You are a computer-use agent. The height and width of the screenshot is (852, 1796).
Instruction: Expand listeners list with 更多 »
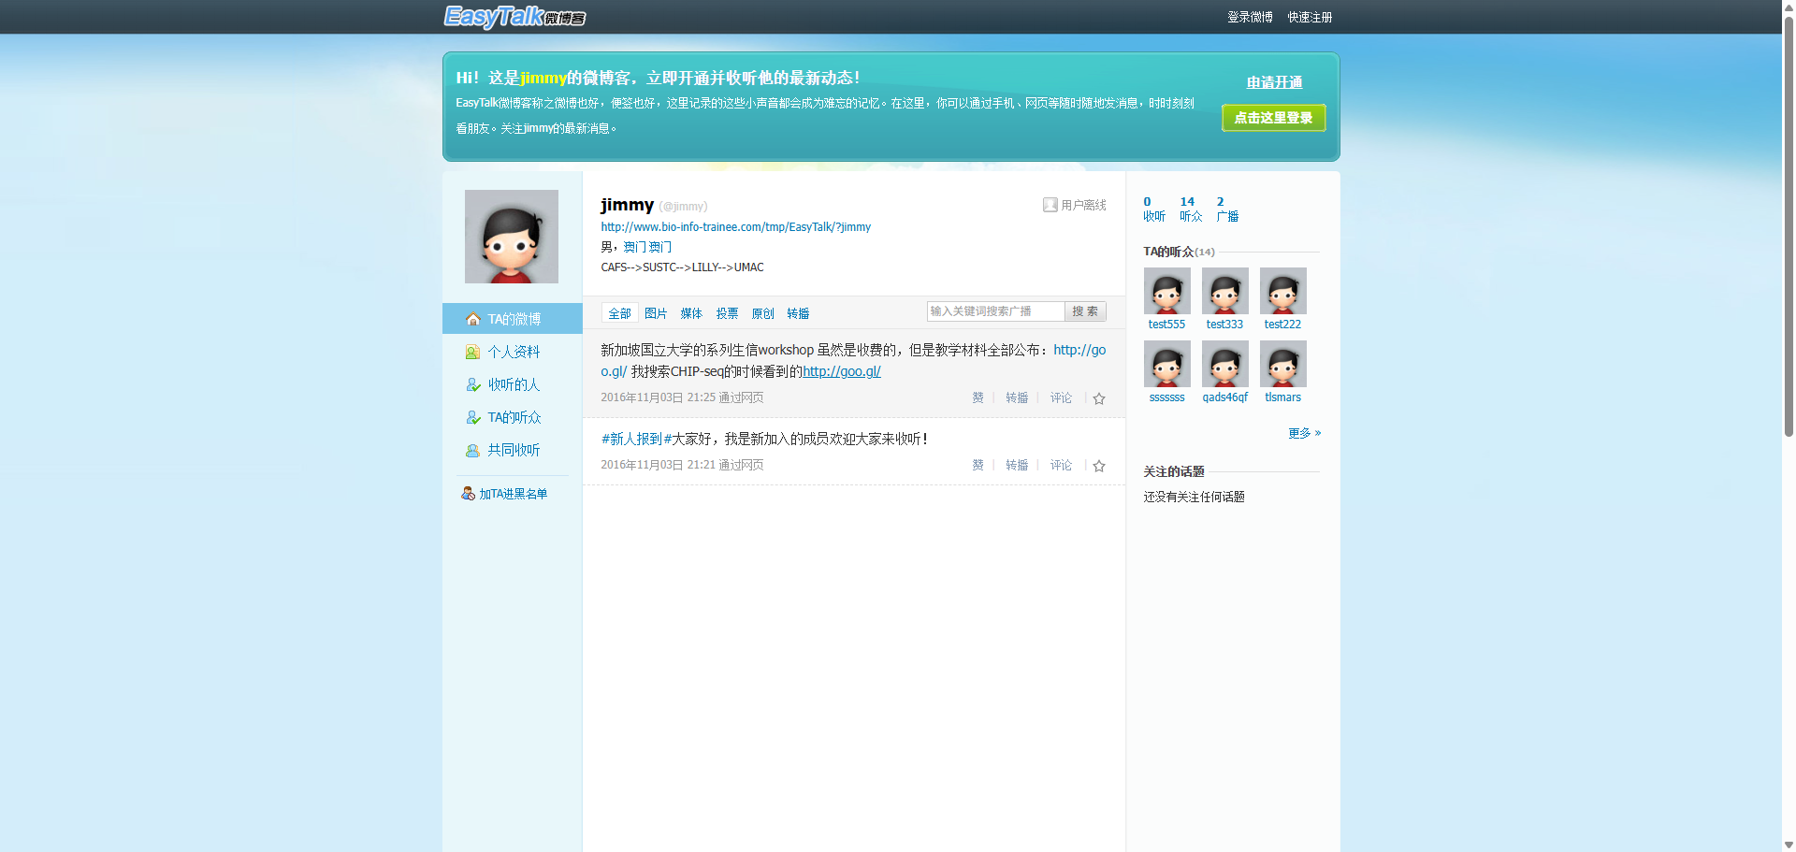click(1304, 433)
